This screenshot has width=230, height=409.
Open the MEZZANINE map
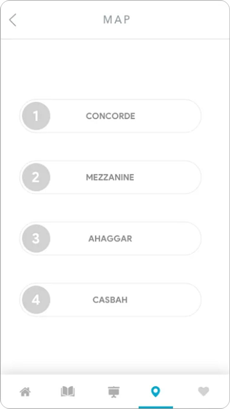pyautogui.click(x=110, y=177)
